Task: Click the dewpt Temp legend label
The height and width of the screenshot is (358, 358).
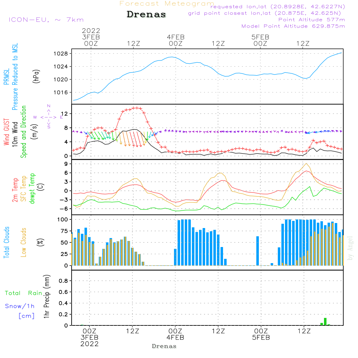Action: tap(32, 188)
